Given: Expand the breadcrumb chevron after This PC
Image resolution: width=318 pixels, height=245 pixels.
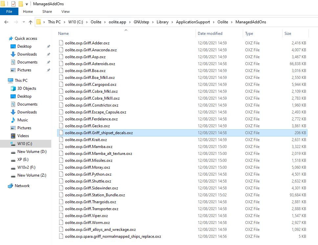Looking at the screenshot, I should (64, 22).
